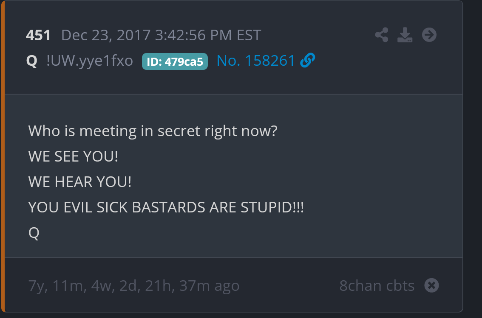Screen dimensions: 482x318
Task: Click the 8chan cbts board label
Action: (377, 285)
